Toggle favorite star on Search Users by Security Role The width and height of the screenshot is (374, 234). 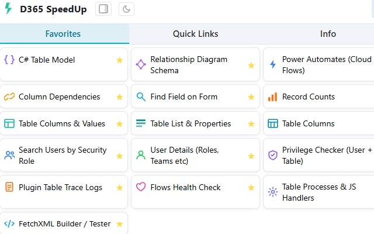pos(119,156)
